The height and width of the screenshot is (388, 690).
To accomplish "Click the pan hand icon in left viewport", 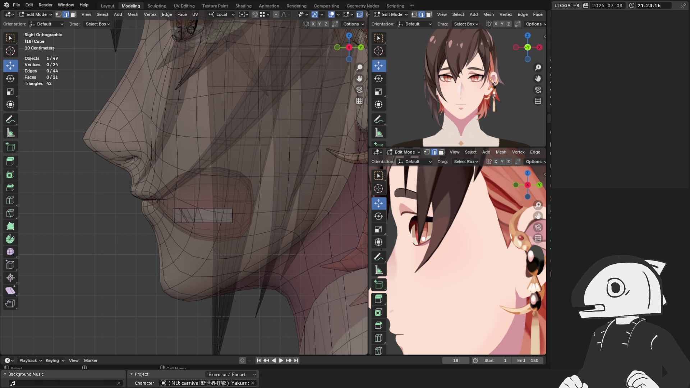I will pyautogui.click(x=359, y=79).
